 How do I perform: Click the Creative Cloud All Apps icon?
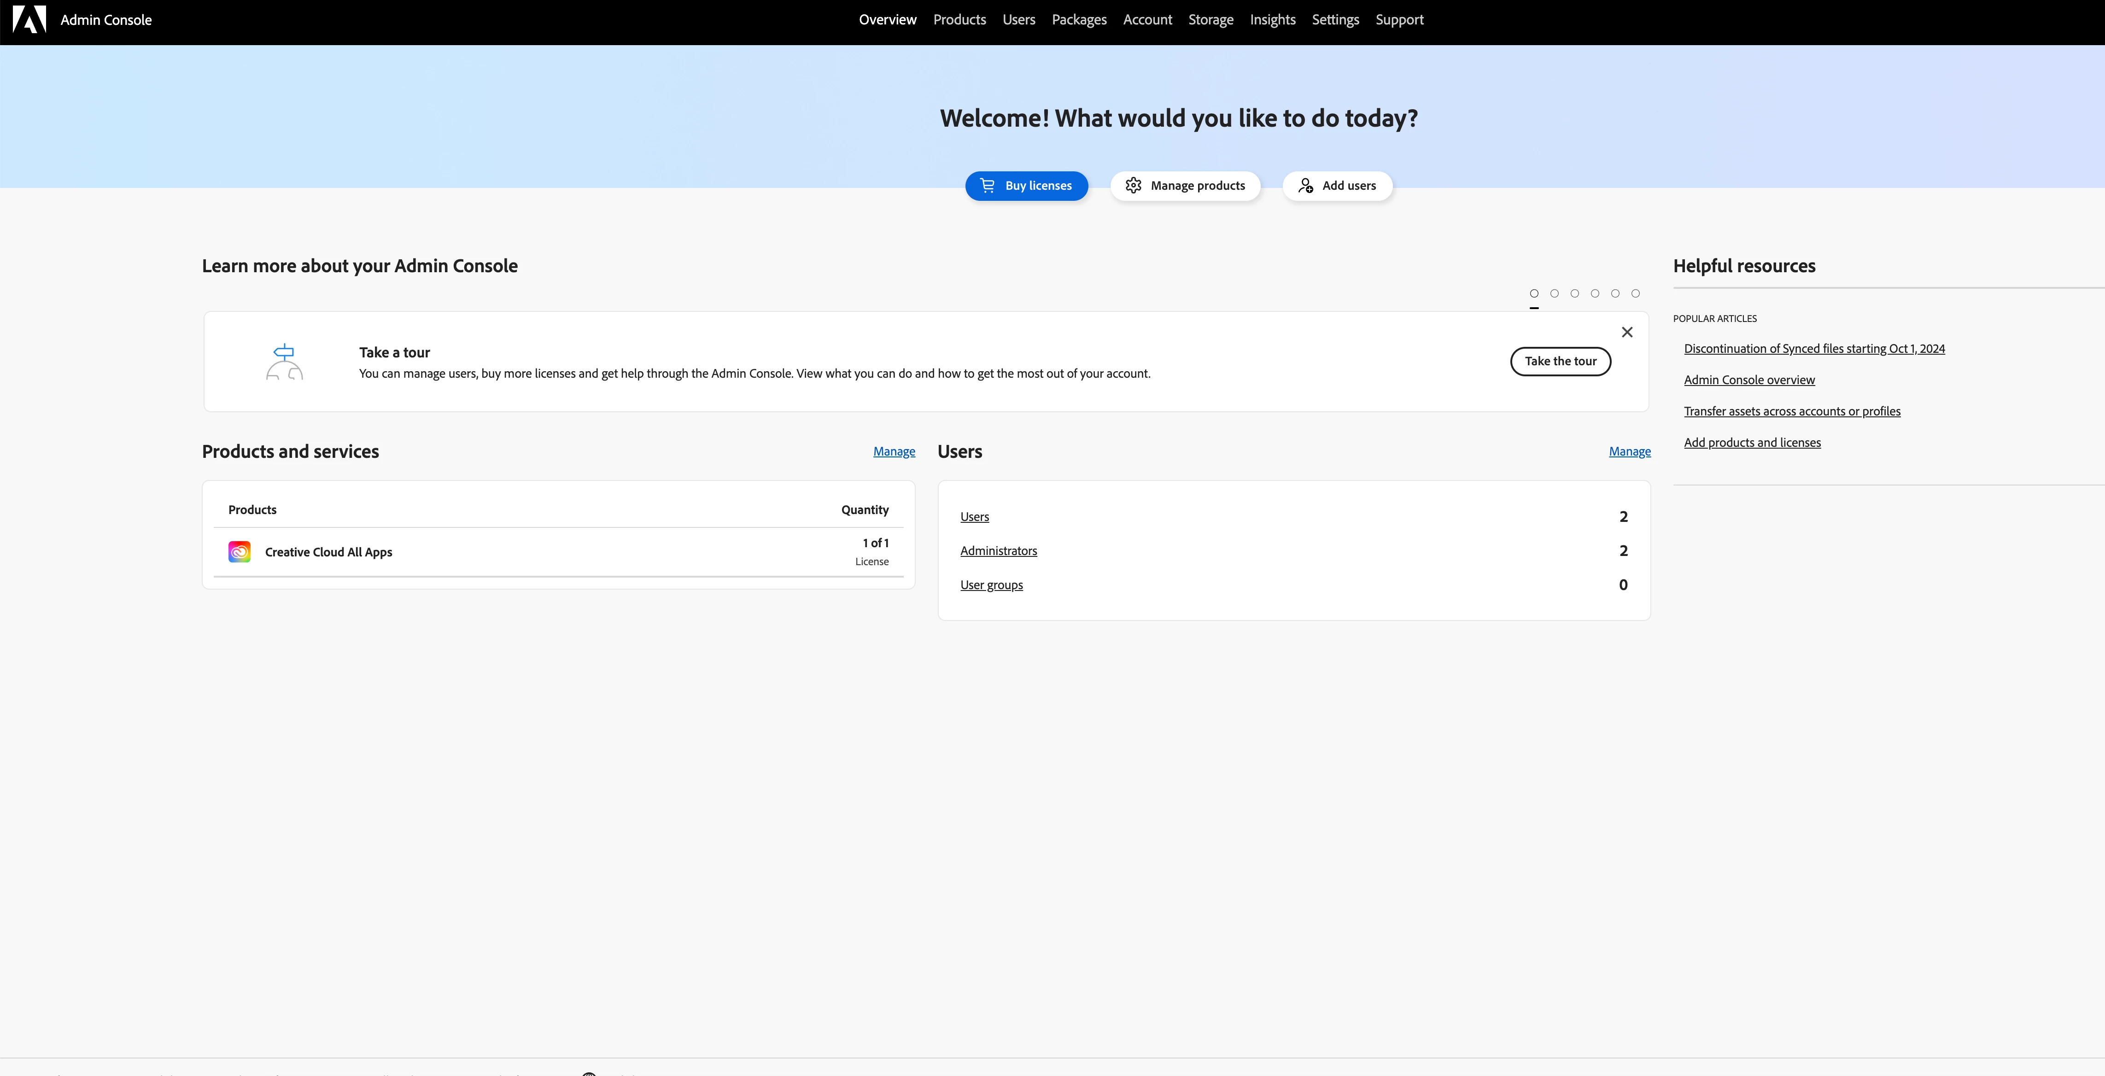pyautogui.click(x=240, y=551)
